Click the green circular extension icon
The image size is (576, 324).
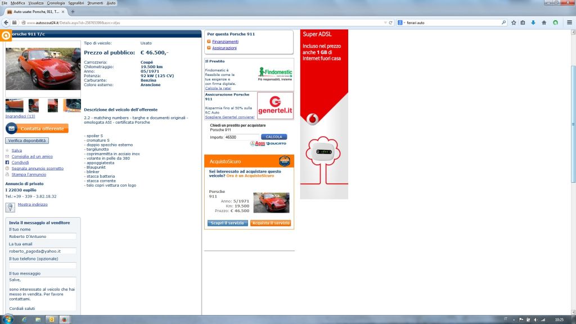point(555,22)
